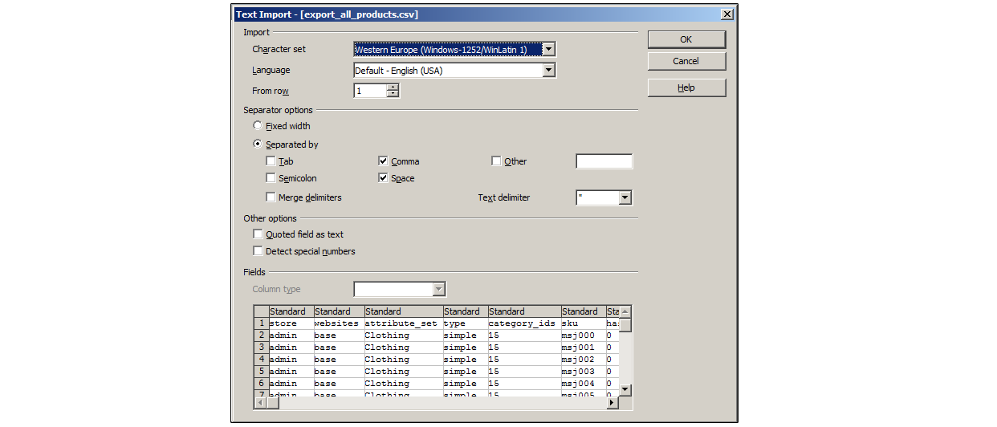Click the 'msj002' cell in preview
The image size is (997, 427).
pyautogui.click(x=582, y=360)
